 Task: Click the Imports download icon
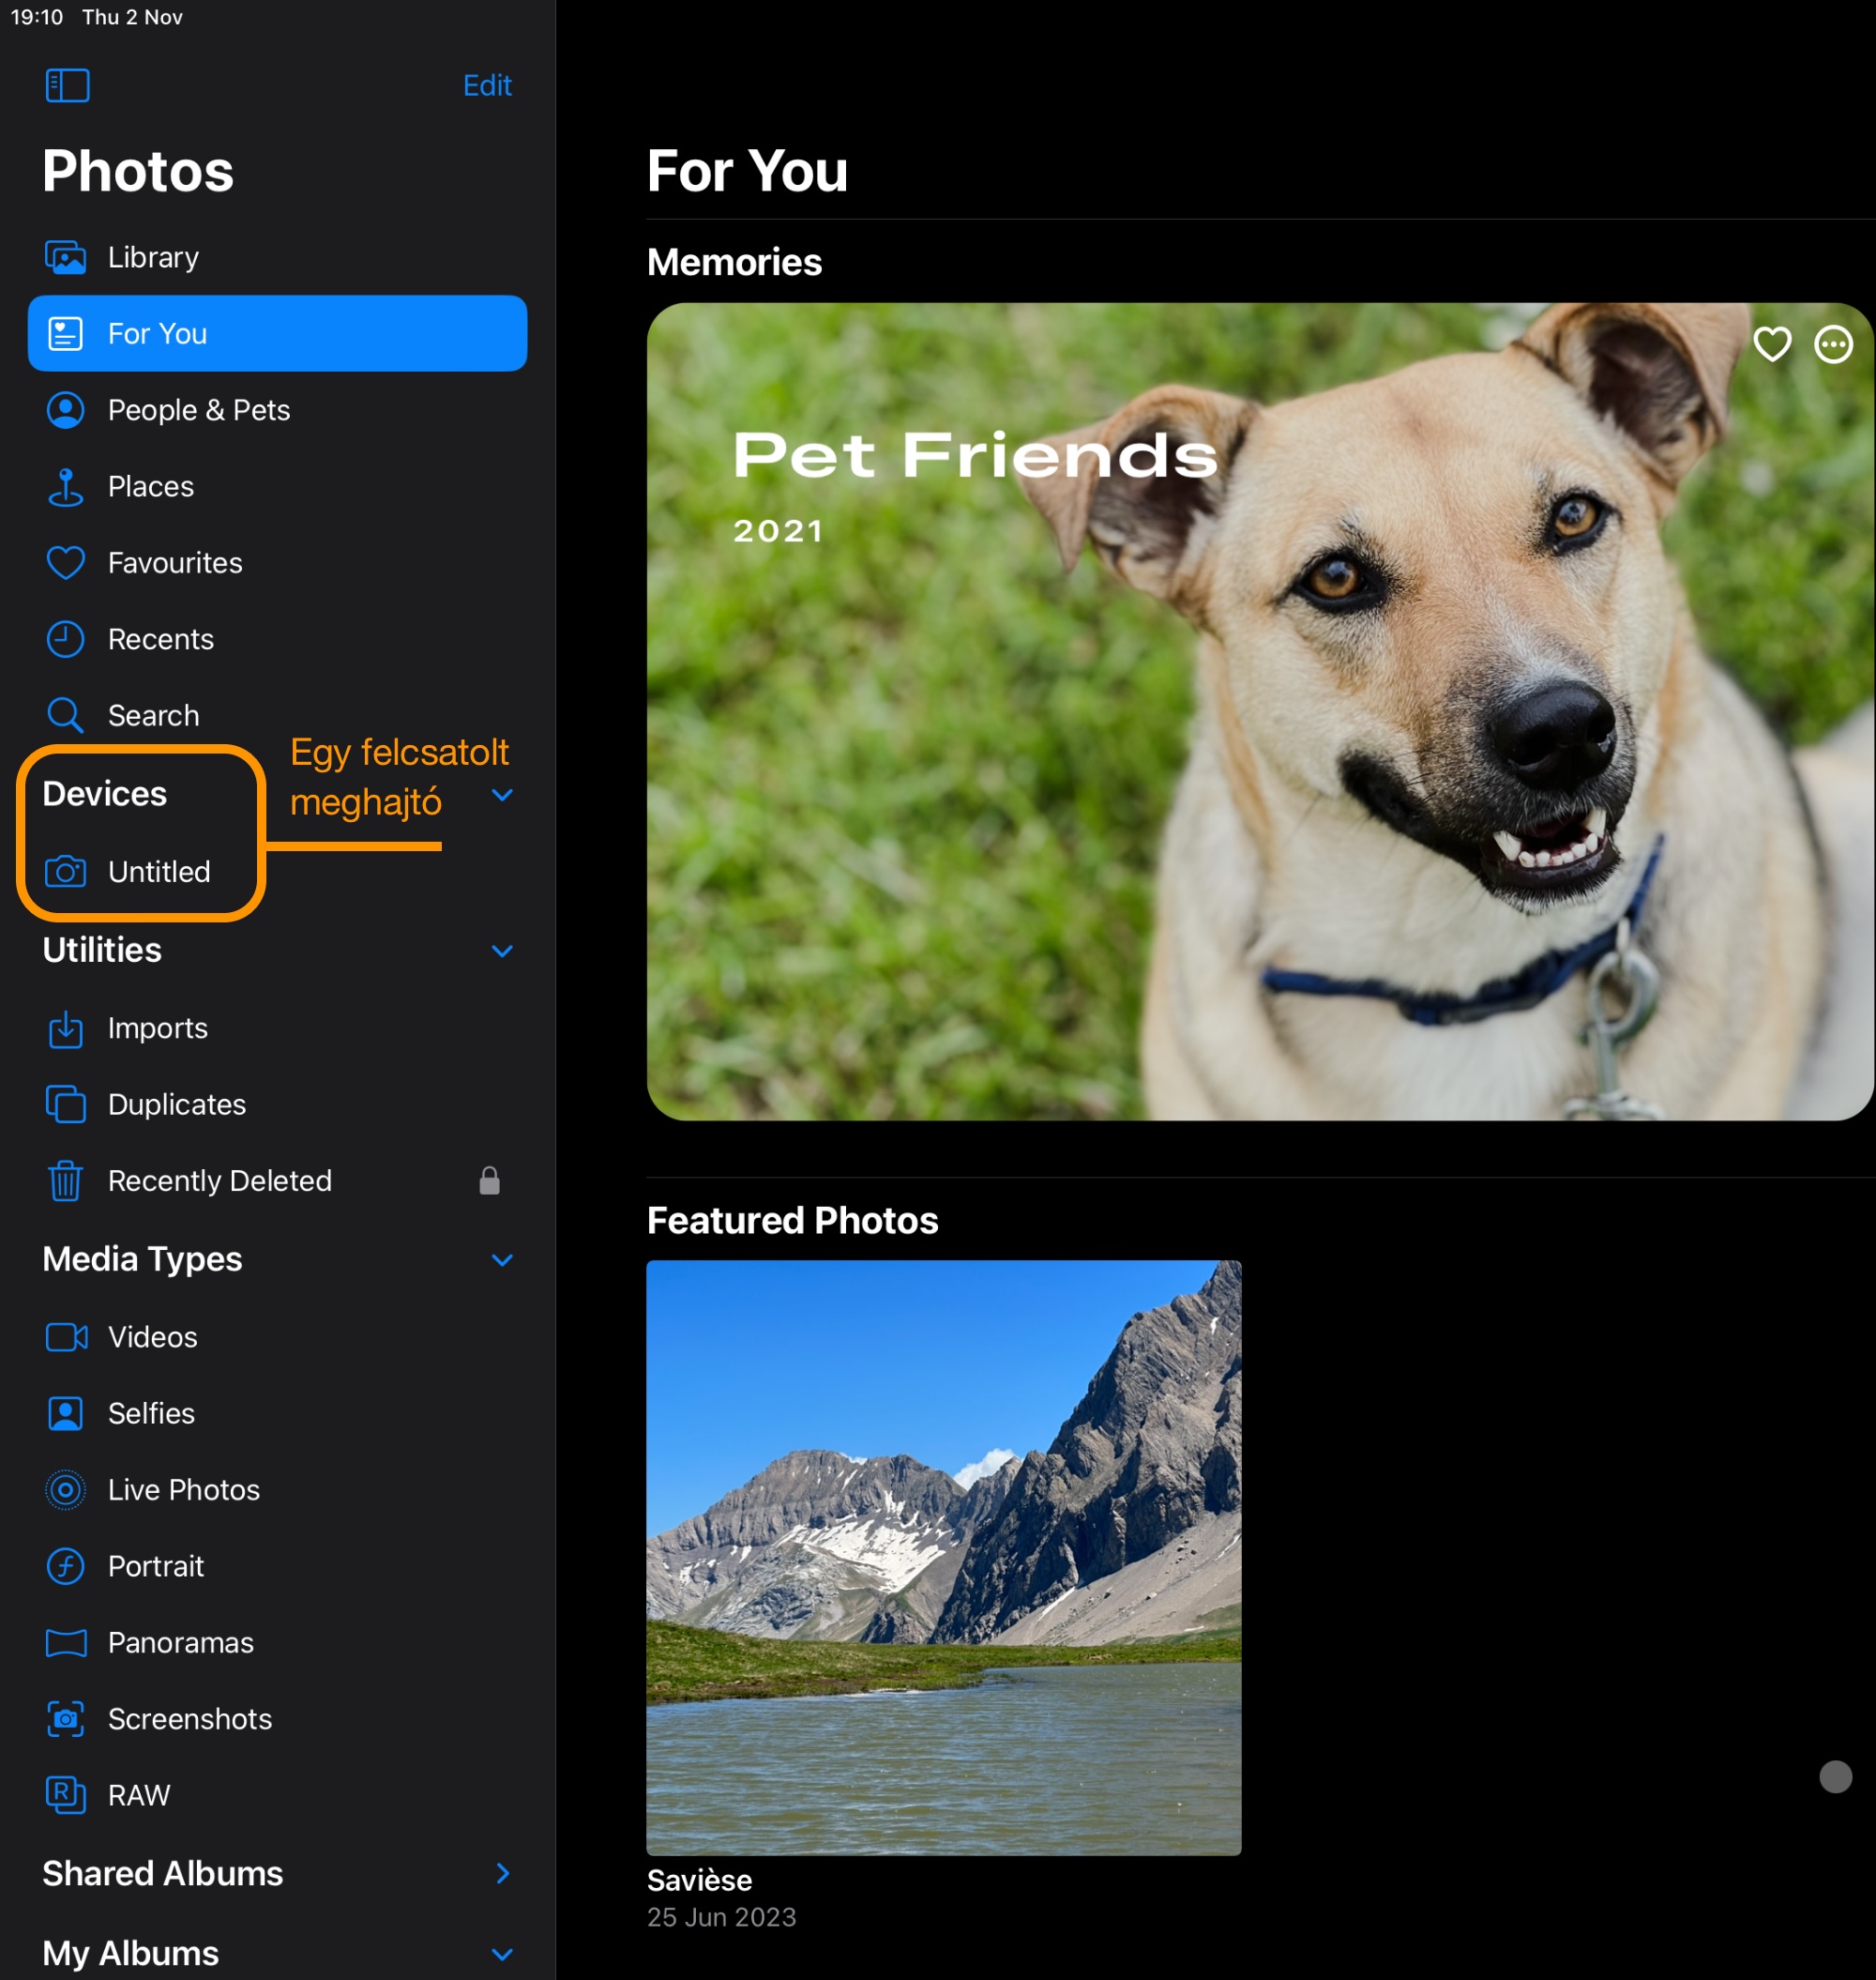pyautogui.click(x=66, y=1028)
